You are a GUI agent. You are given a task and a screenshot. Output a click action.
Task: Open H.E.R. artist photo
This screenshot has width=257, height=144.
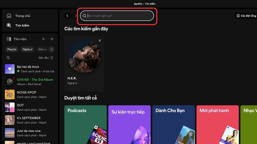(84, 56)
